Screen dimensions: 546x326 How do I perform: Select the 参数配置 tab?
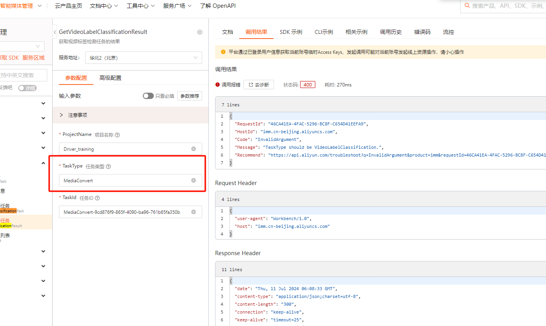(x=76, y=78)
